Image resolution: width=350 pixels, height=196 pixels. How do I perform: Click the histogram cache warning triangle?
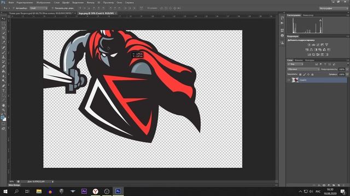coord(320,20)
